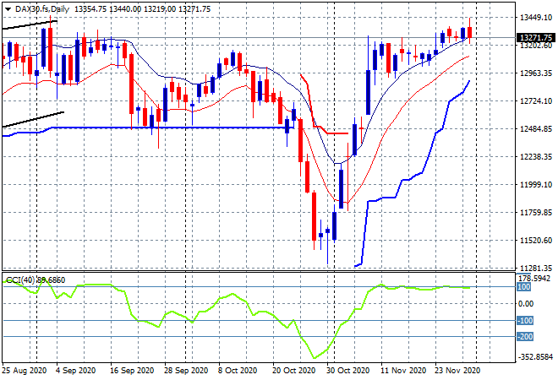Select the short red horizontal resistance line

337,133
